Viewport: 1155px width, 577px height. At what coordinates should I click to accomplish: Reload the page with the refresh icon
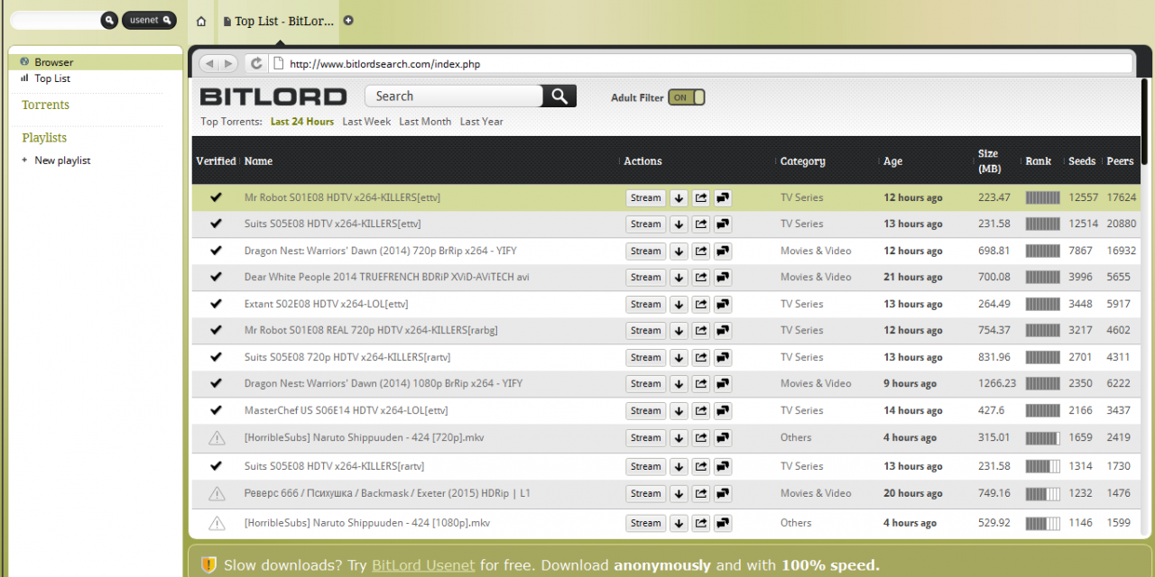(256, 63)
